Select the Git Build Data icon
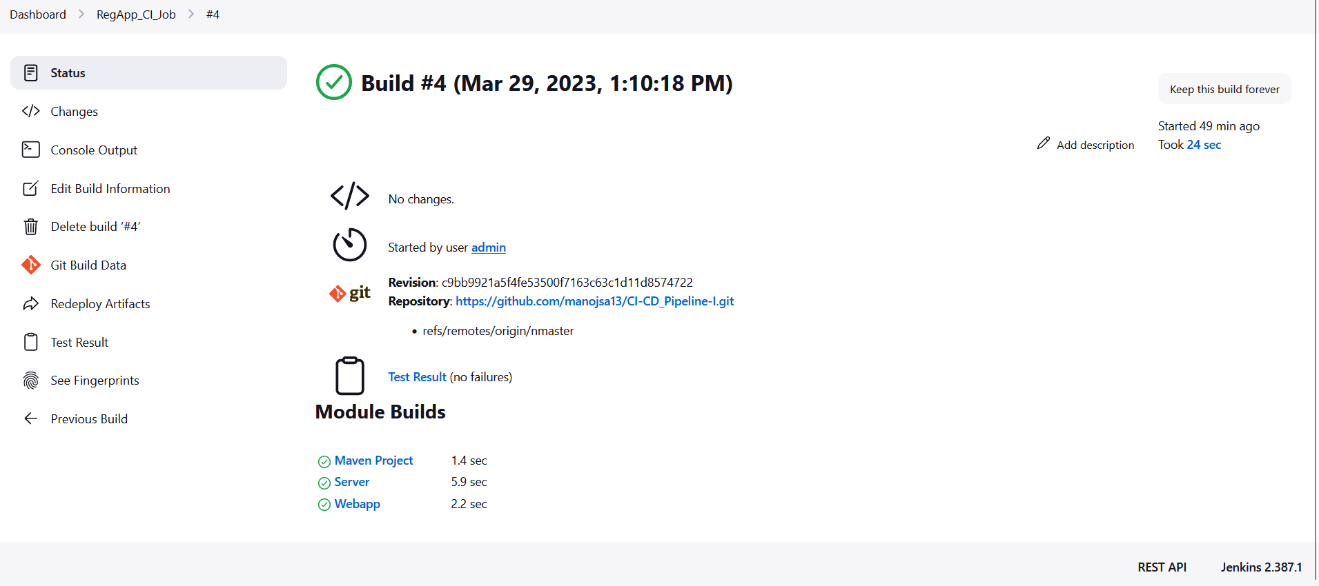 coord(31,264)
